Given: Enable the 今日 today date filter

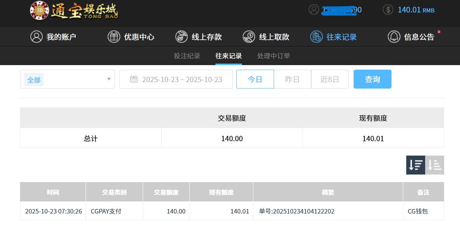Looking at the screenshot, I should [x=255, y=79].
